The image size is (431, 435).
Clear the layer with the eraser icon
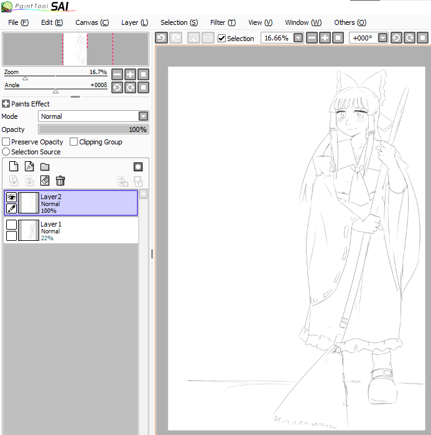(45, 180)
